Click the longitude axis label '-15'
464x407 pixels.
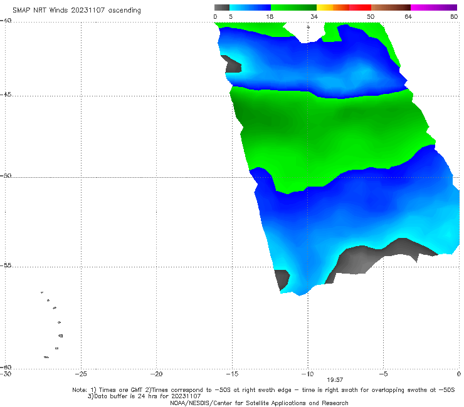click(232, 374)
